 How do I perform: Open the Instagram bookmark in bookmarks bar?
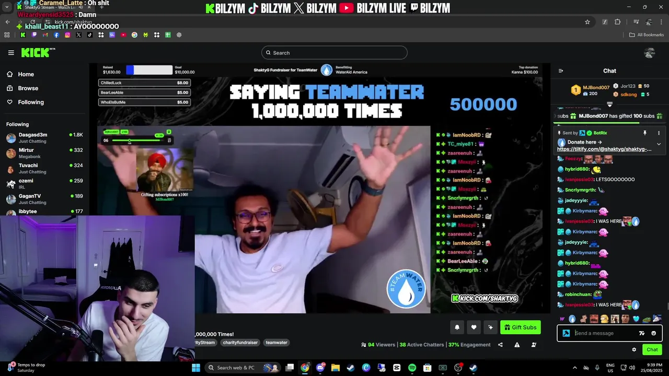pos(67,35)
